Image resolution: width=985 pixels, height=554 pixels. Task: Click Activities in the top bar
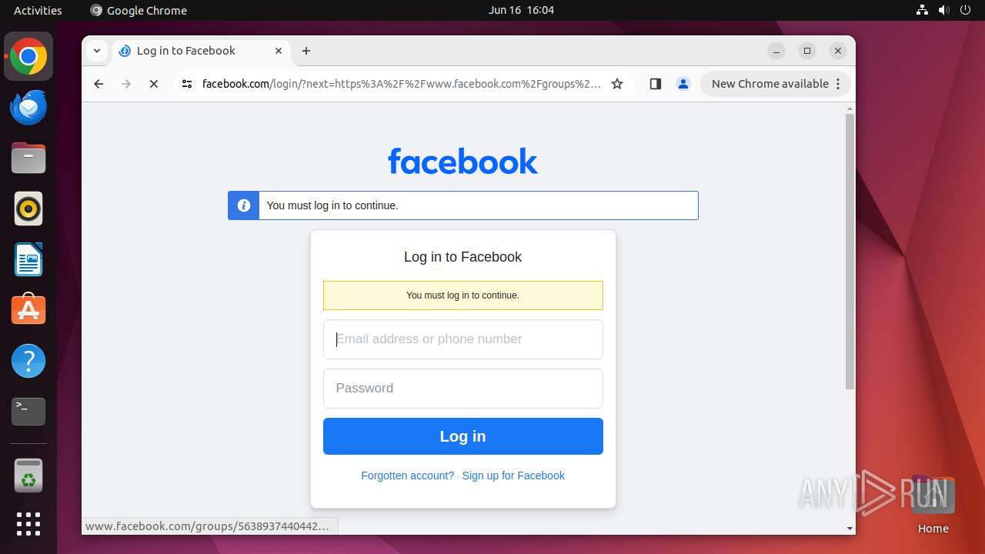pos(38,10)
